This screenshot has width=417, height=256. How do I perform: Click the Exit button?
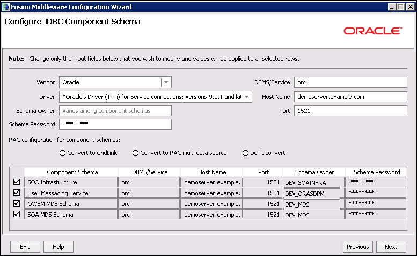click(x=25, y=247)
